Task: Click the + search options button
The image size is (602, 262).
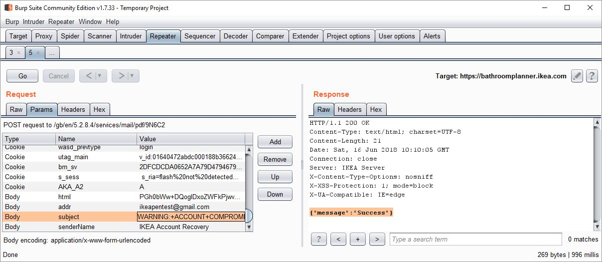Action: [358, 239]
